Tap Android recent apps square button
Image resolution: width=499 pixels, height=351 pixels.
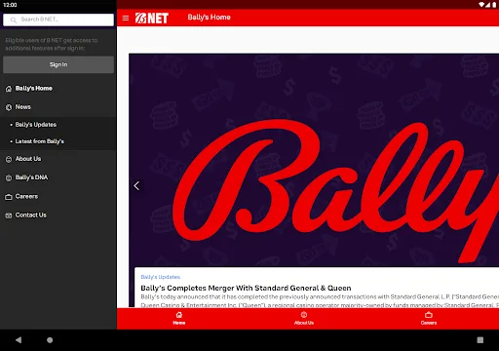[x=480, y=340]
